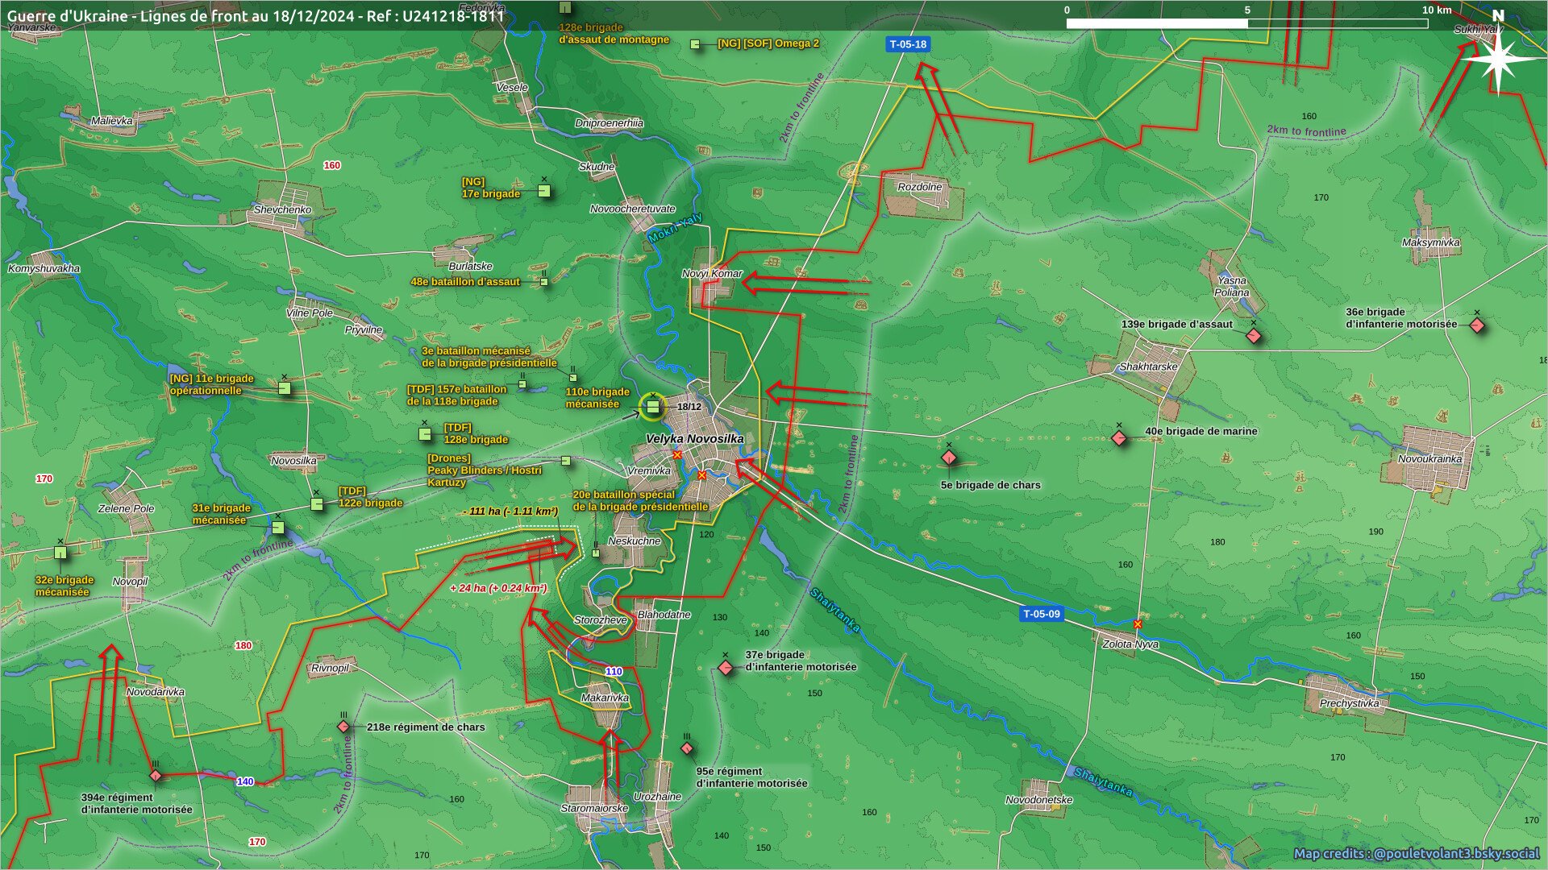Click the Novoukrainka town label
Screen dimensions: 1548x870
pyautogui.click(x=1429, y=459)
